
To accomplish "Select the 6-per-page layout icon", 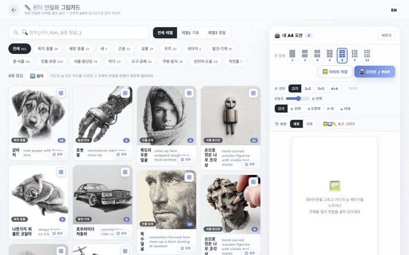I will pyautogui.click(x=330, y=56).
